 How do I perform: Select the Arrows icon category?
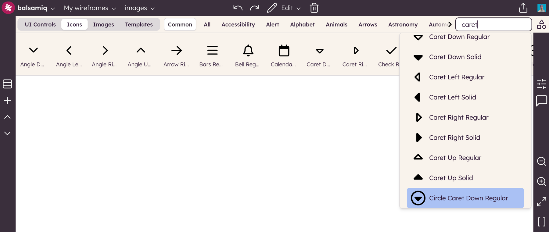[x=368, y=24]
